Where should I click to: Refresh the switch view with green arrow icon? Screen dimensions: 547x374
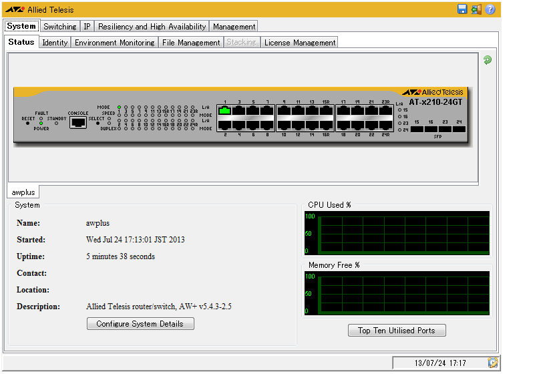pyautogui.click(x=488, y=60)
